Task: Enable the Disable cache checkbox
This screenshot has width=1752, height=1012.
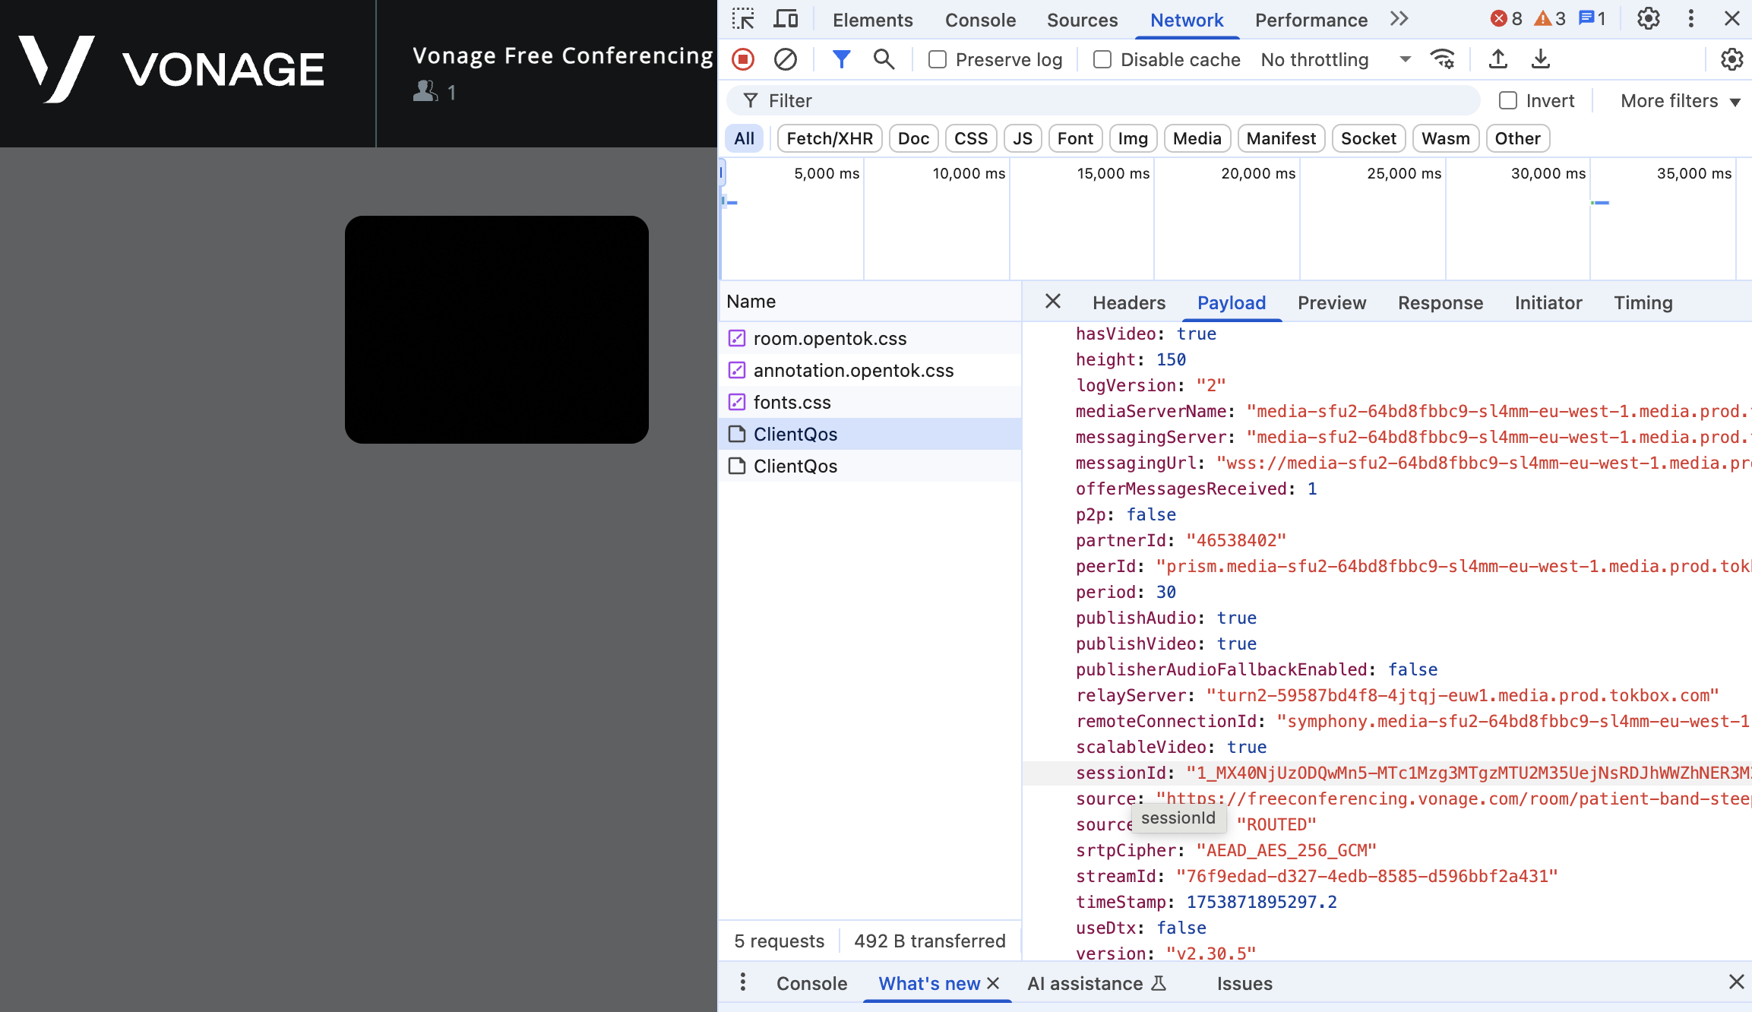Action: point(1102,59)
